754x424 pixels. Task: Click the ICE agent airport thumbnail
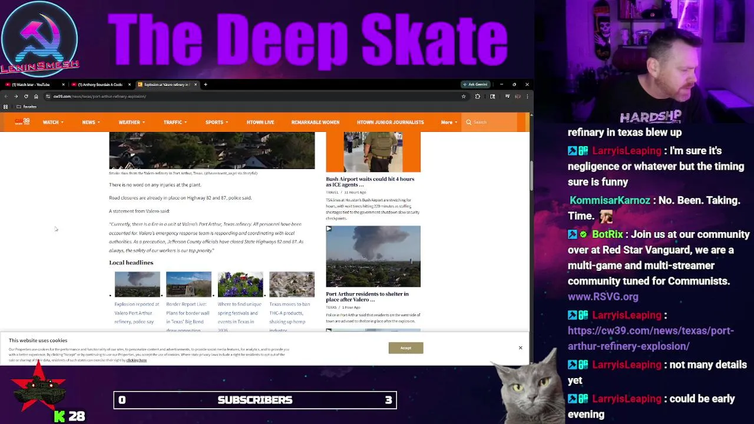373,152
